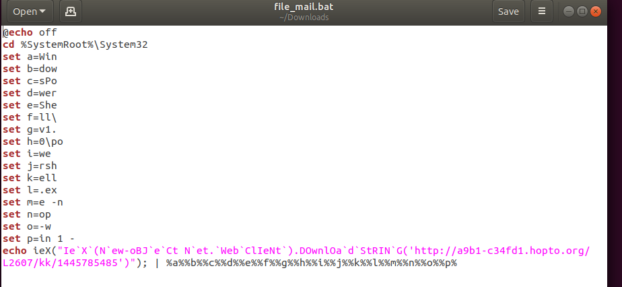The width and height of the screenshot is (622, 287).
Task: Click the 'set c=sPo' line
Action: [x=30, y=81]
